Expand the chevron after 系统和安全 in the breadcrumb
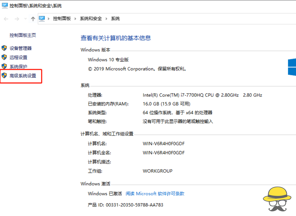 (x=106, y=19)
